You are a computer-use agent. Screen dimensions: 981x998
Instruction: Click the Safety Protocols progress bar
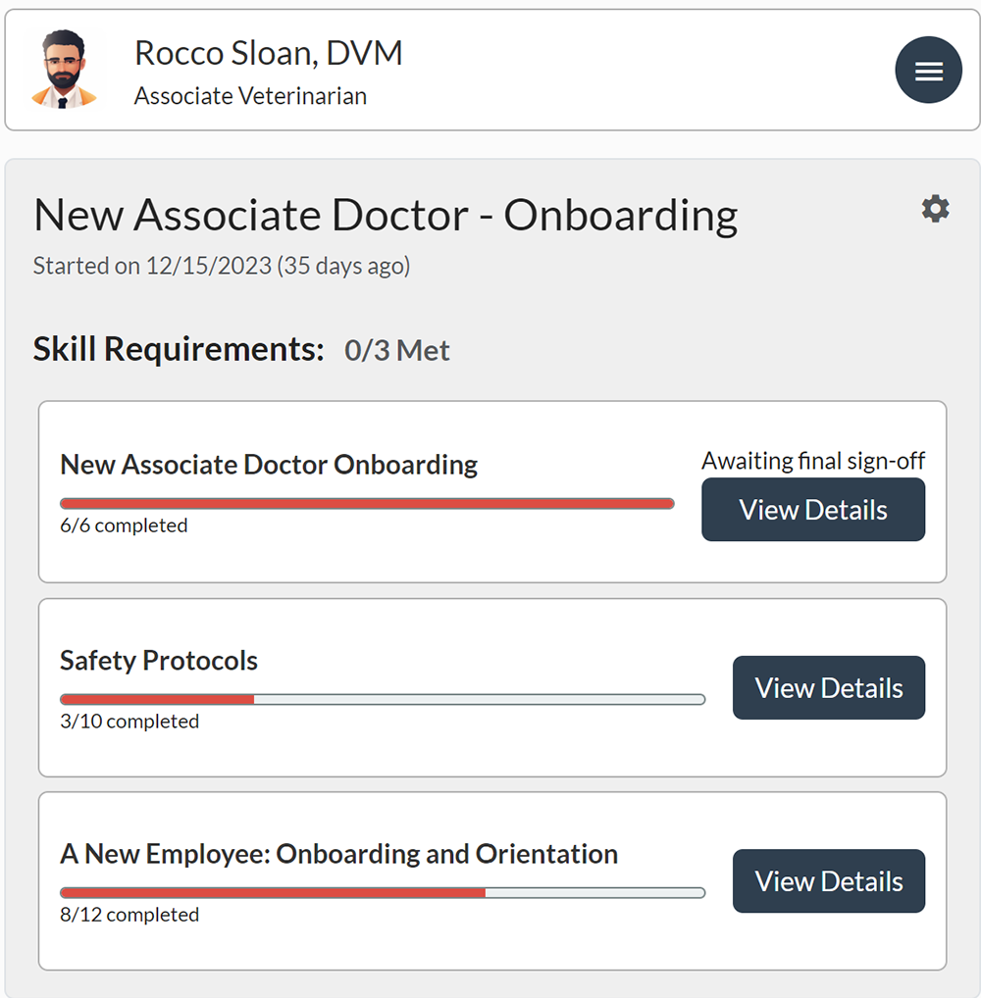point(382,699)
